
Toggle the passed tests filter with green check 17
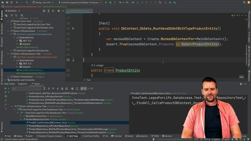pos(91,89)
